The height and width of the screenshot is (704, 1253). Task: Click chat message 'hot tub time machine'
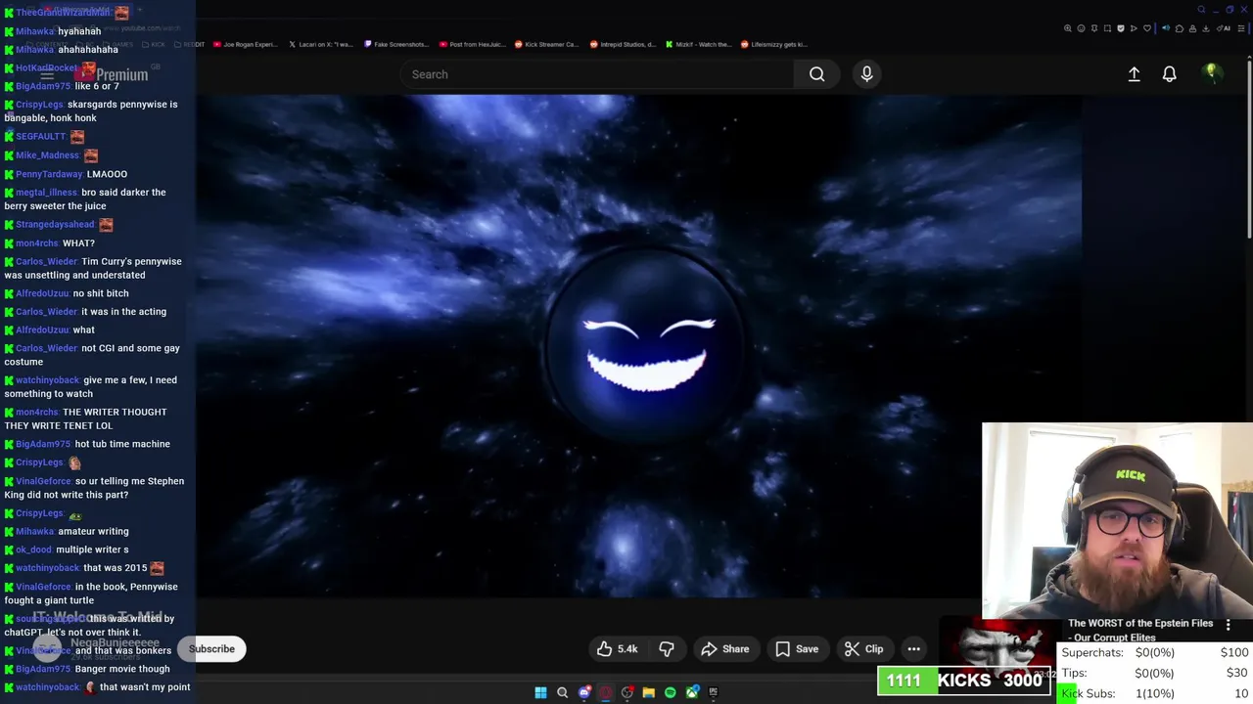pos(122,444)
